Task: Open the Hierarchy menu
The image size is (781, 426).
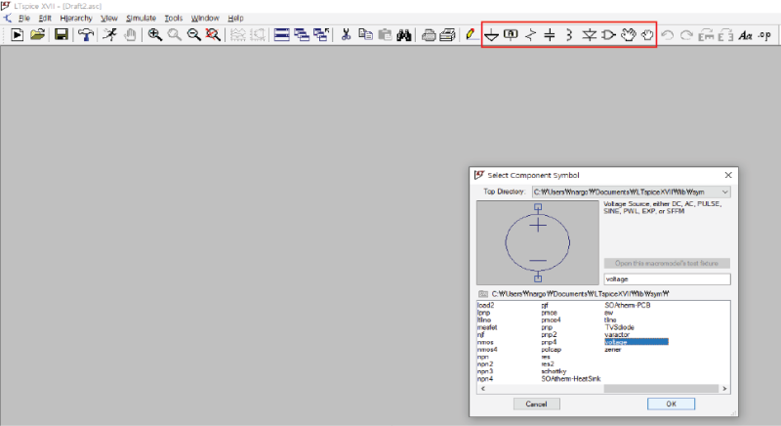Action: tap(76, 18)
